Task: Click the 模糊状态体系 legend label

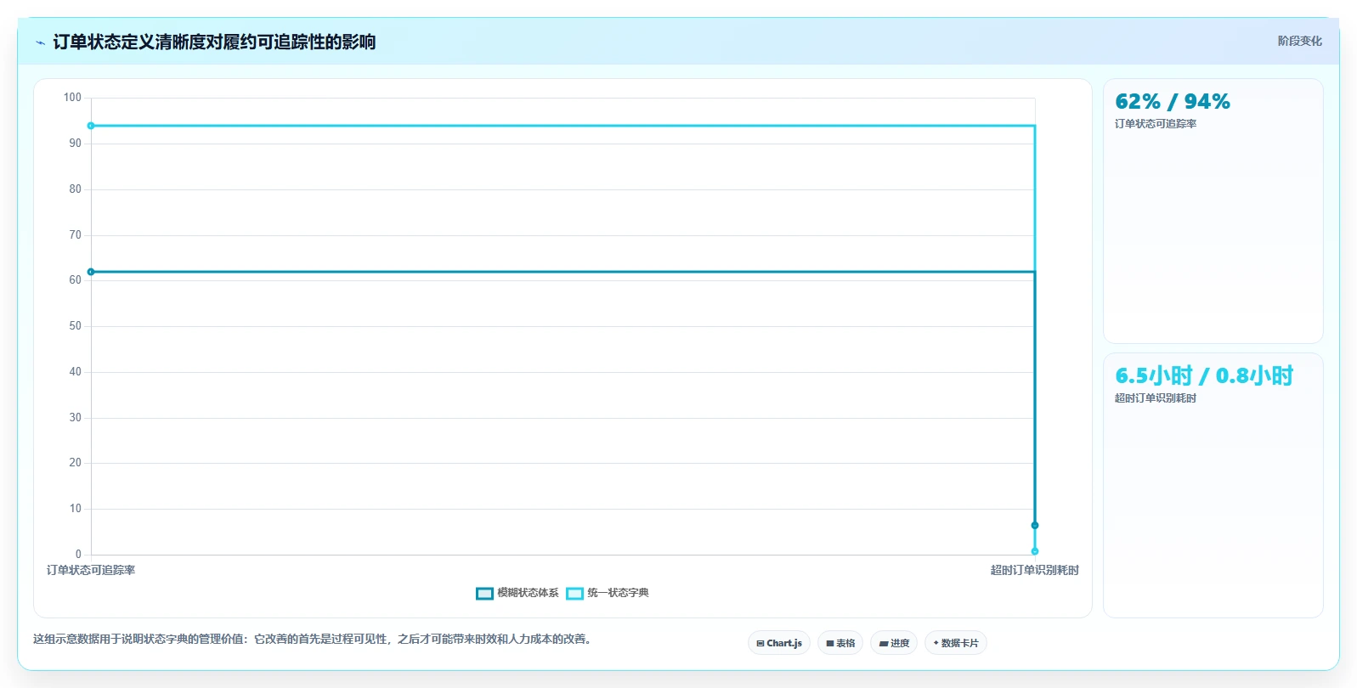Action: (528, 593)
